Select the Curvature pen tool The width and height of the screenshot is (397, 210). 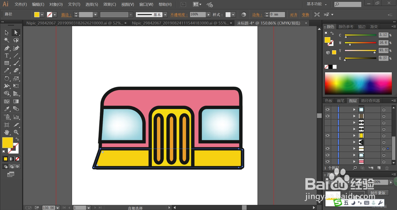coord(16,48)
